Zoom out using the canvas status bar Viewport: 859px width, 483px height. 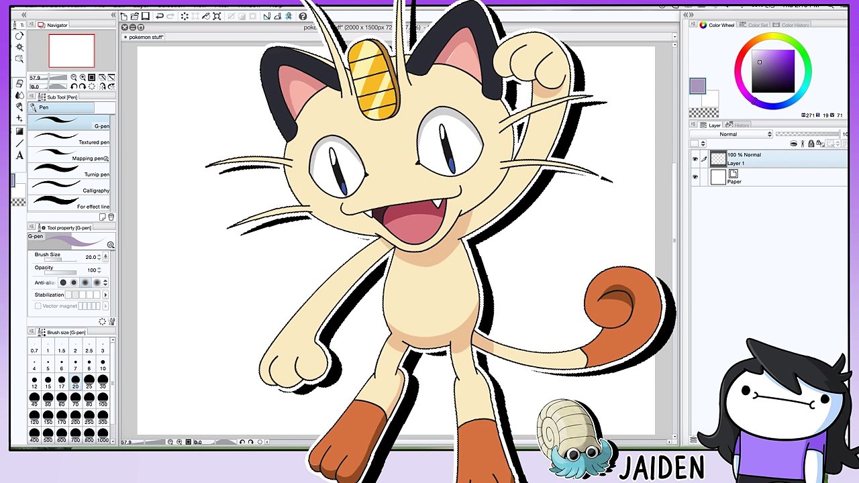click(170, 442)
